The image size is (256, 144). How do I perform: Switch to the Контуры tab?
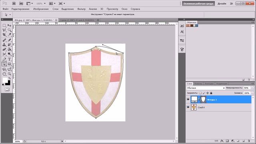pos(209,84)
